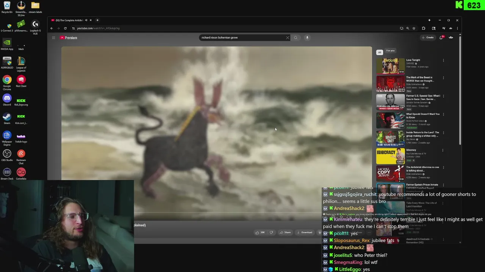485x272 pixels.
Task: Open The Antichrist dilemma options menu
Action: click(x=443, y=168)
